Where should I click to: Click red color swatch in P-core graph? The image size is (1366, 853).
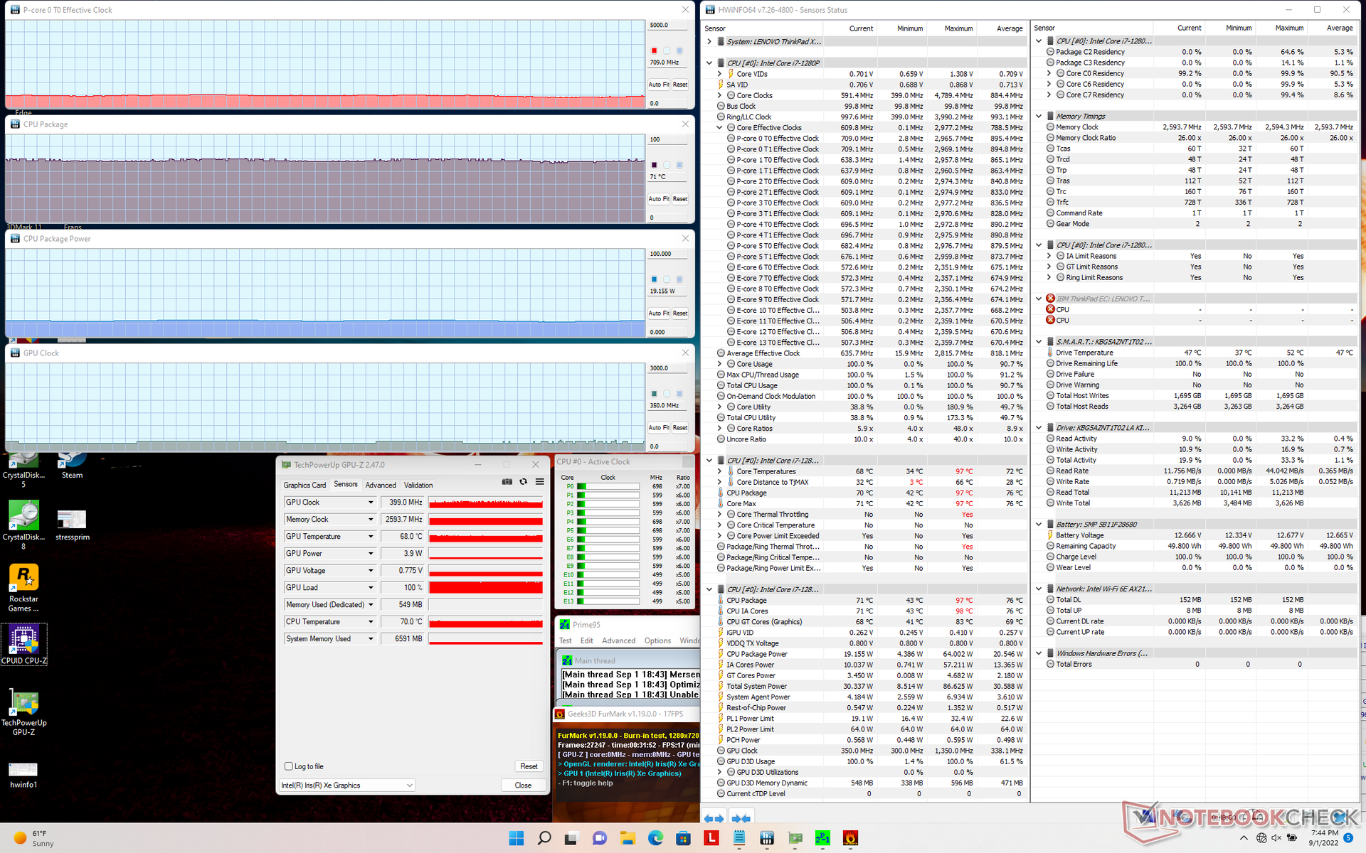pyautogui.click(x=654, y=50)
